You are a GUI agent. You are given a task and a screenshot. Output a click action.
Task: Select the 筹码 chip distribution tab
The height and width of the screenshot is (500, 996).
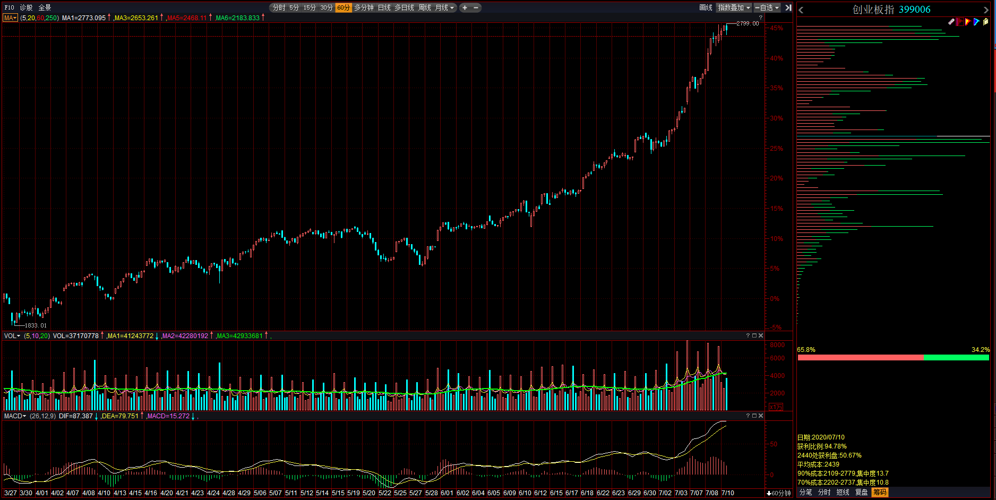coord(880,492)
